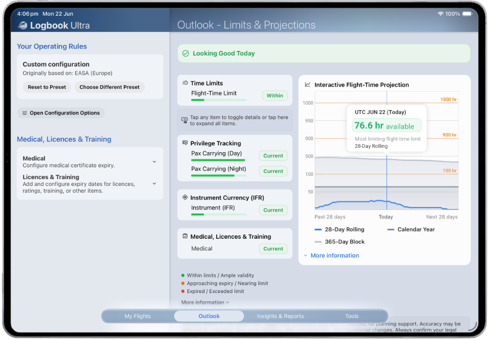Click the sliders icon in Open Configuration Options
489x340 pixels.
tap(24, 113)
